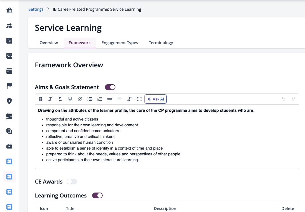Open fullscreen editor mode
The height and width of the screenshot is (212, 305).
[139, 99]
